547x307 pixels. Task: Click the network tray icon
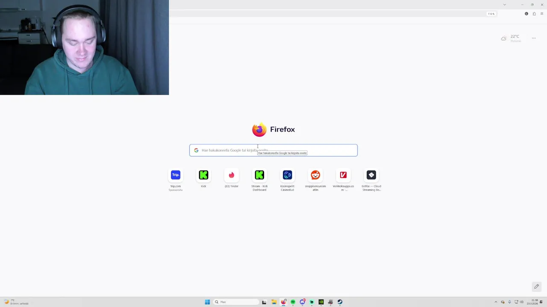(x=516, y=302)
